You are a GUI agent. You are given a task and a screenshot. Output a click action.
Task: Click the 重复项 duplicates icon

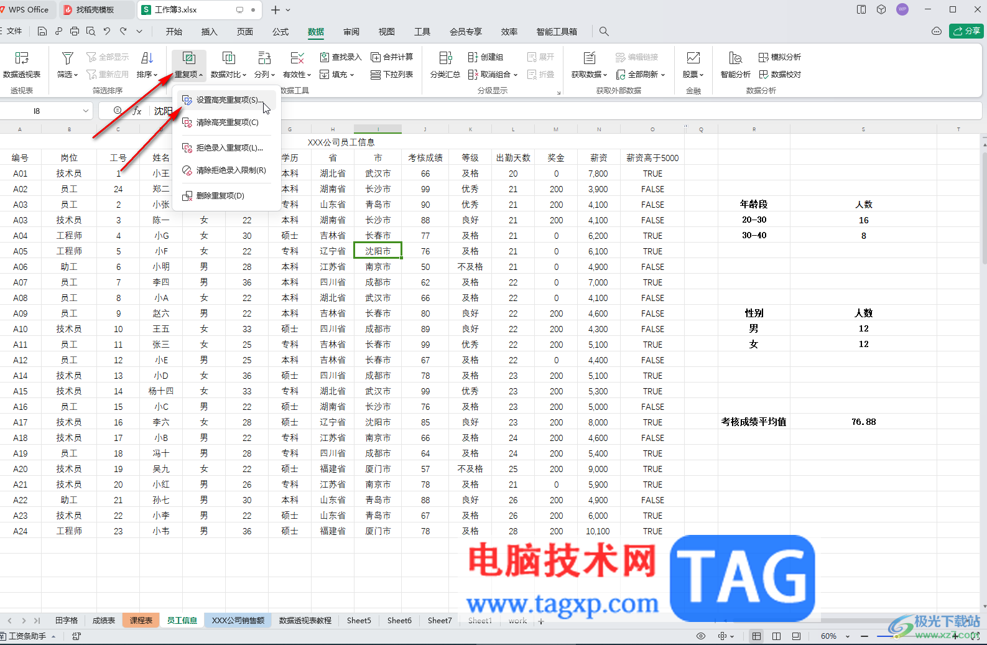tap(189, 58)
